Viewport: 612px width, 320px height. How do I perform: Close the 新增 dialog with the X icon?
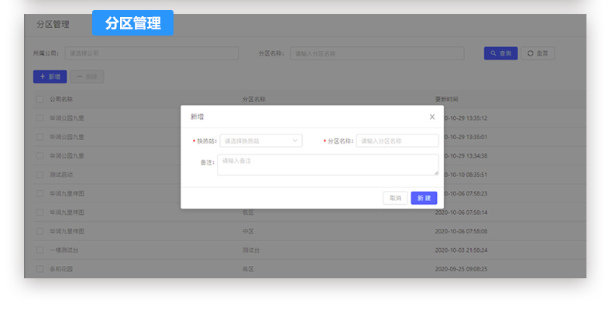tap(432, 117)
